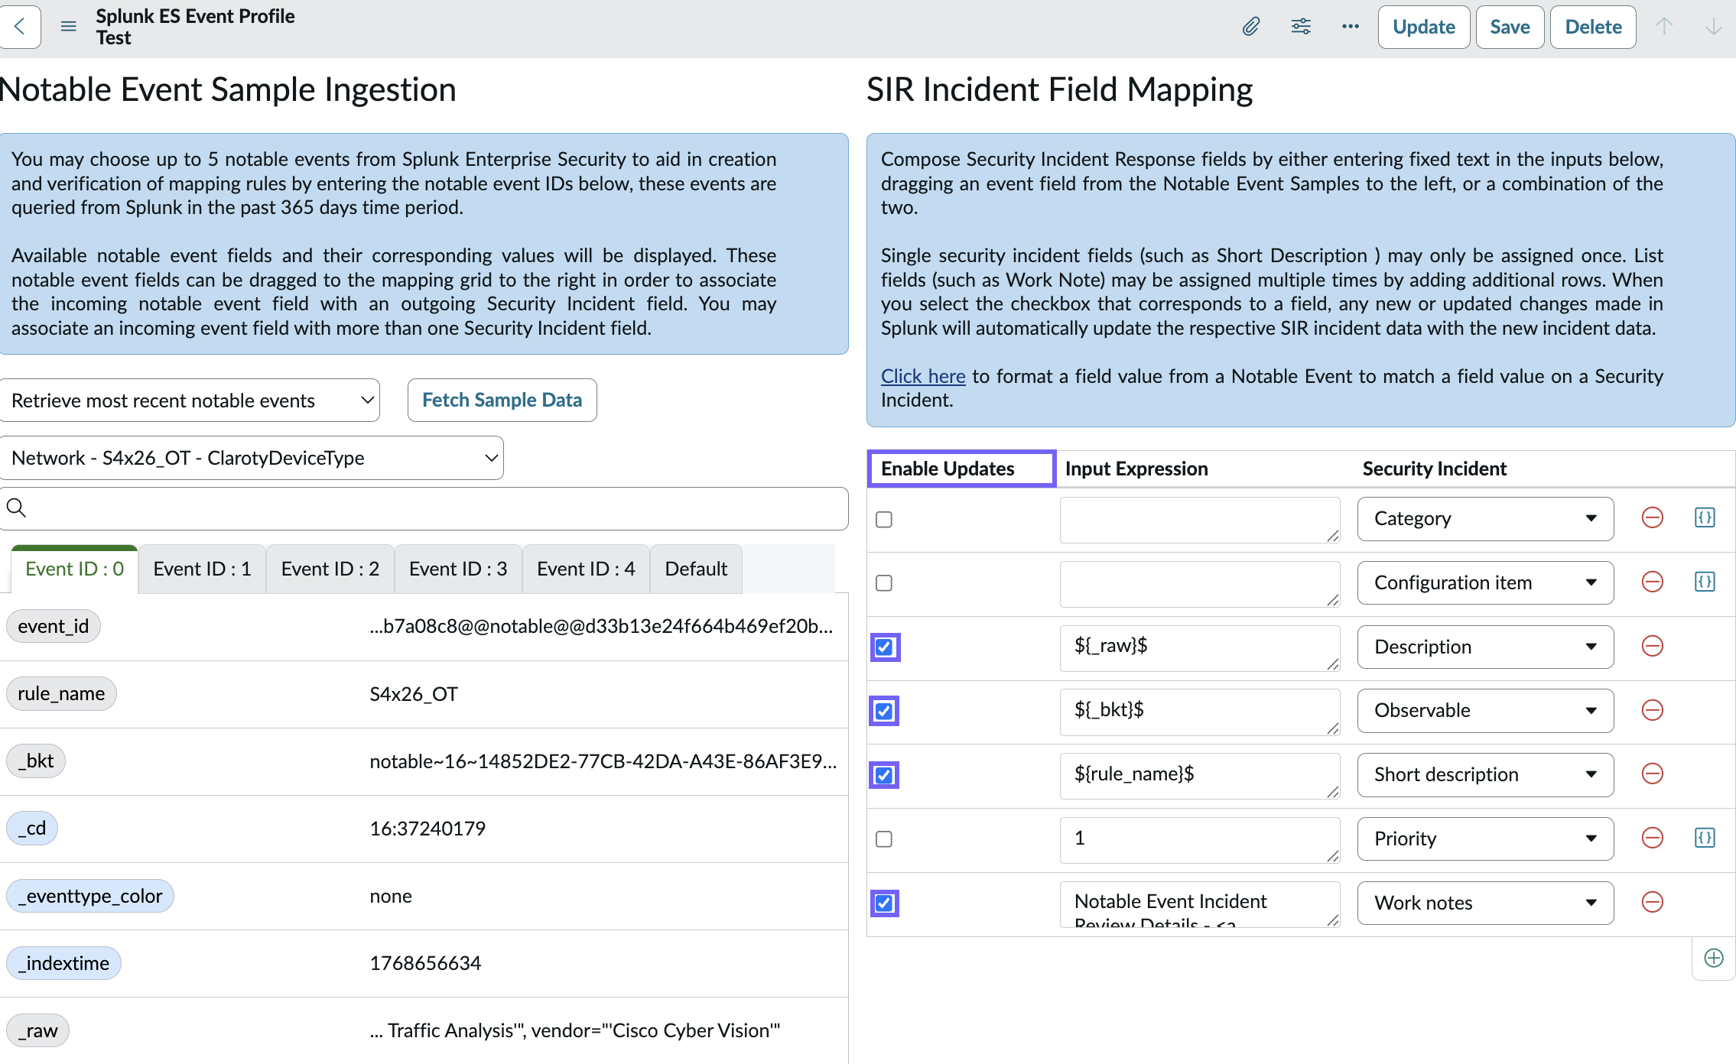Open the hamburger context menu icon
This screenshot has width=1736, height=1064.
(69, 27)
